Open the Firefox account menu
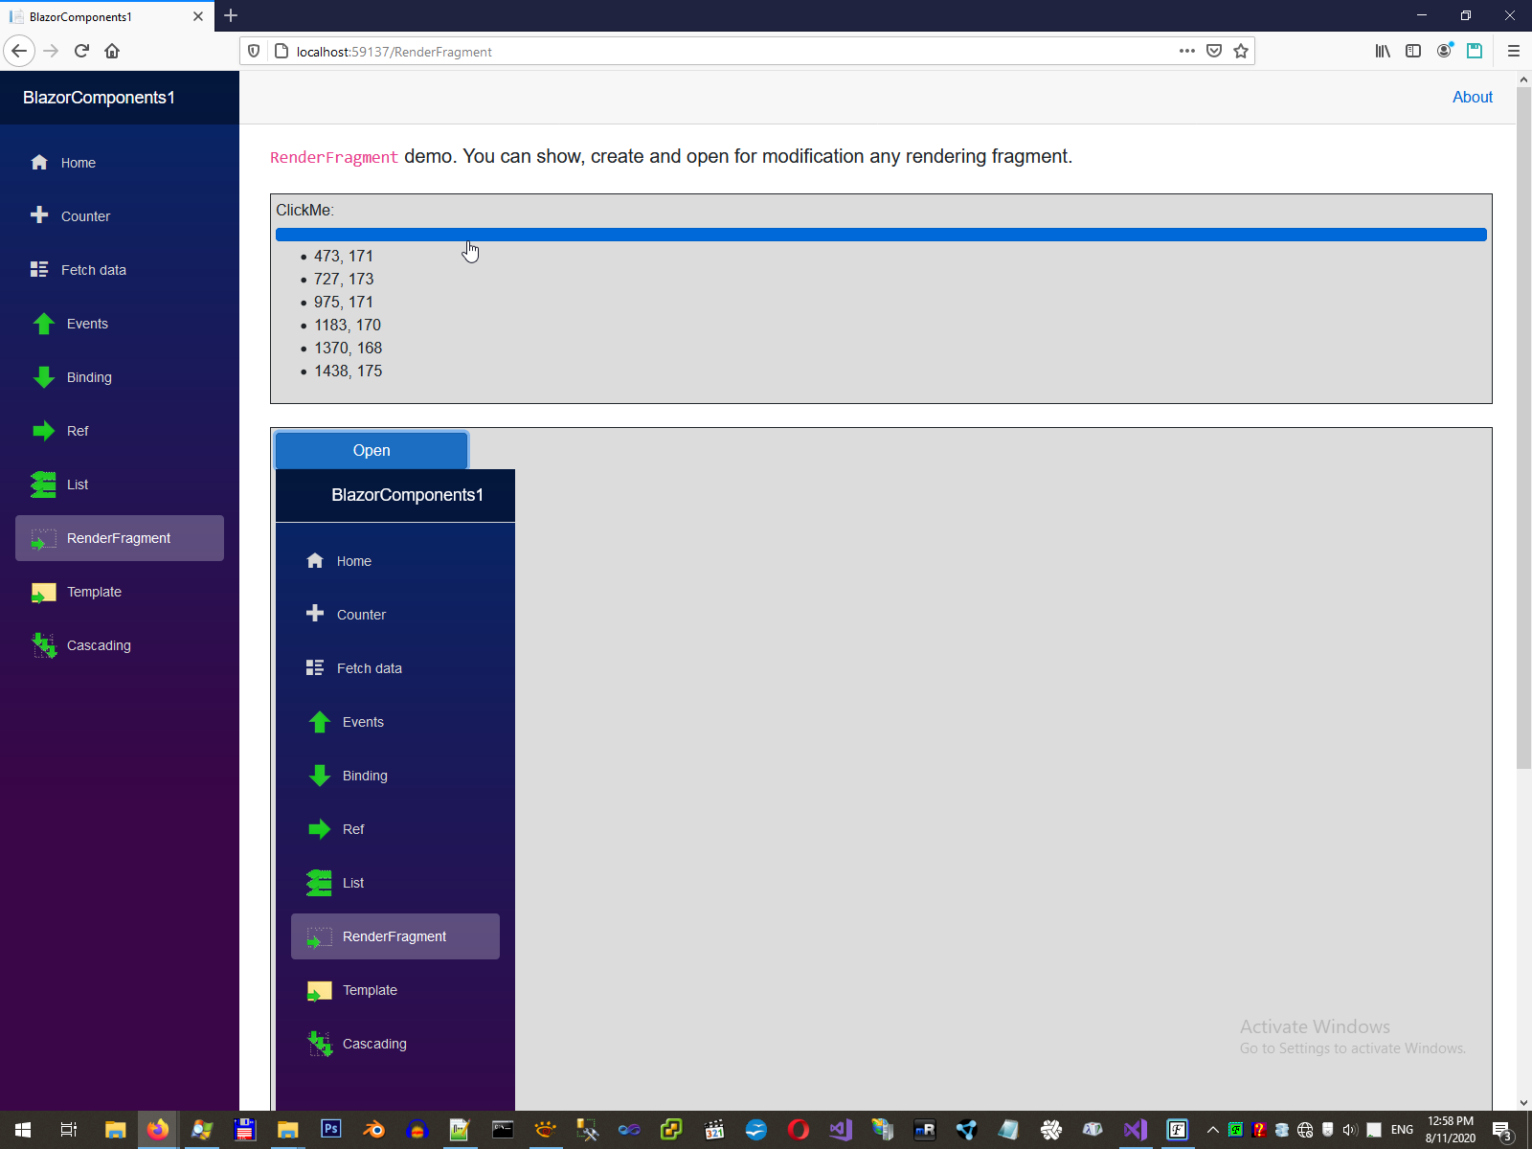The height and width of the screenshot is (1149, 1532). pyautogui.click(x=1444, y=51)
